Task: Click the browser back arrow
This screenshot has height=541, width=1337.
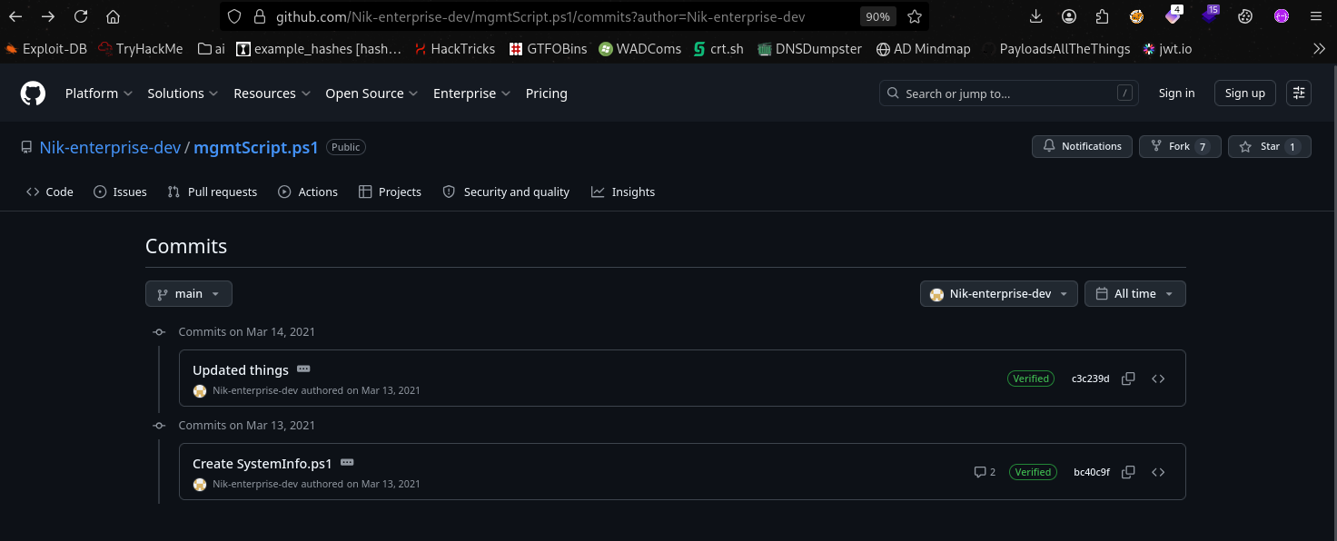Action: (15, 16)
